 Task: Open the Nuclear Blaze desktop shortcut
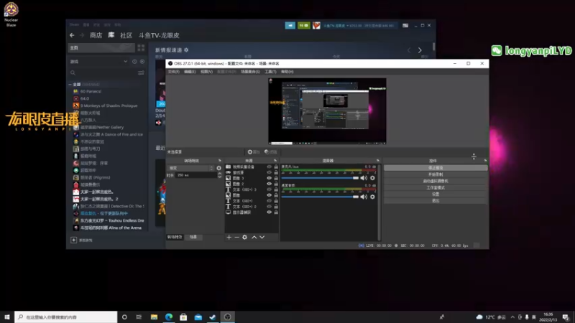coord(11,14)
